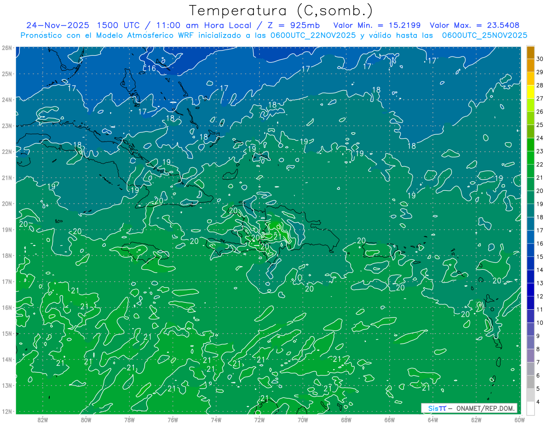Click the "0600UTC_25NOV2025" valid-until time

(484, 35)
